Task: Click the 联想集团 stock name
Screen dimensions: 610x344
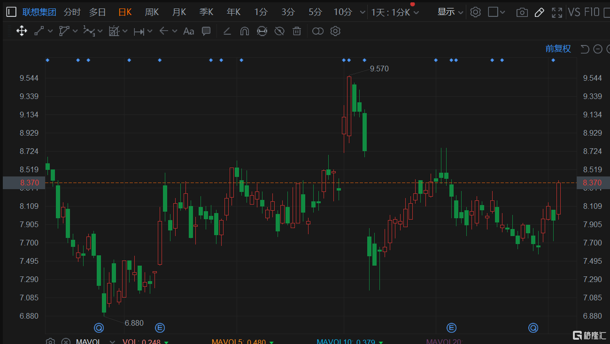Action: pos(39,12)
